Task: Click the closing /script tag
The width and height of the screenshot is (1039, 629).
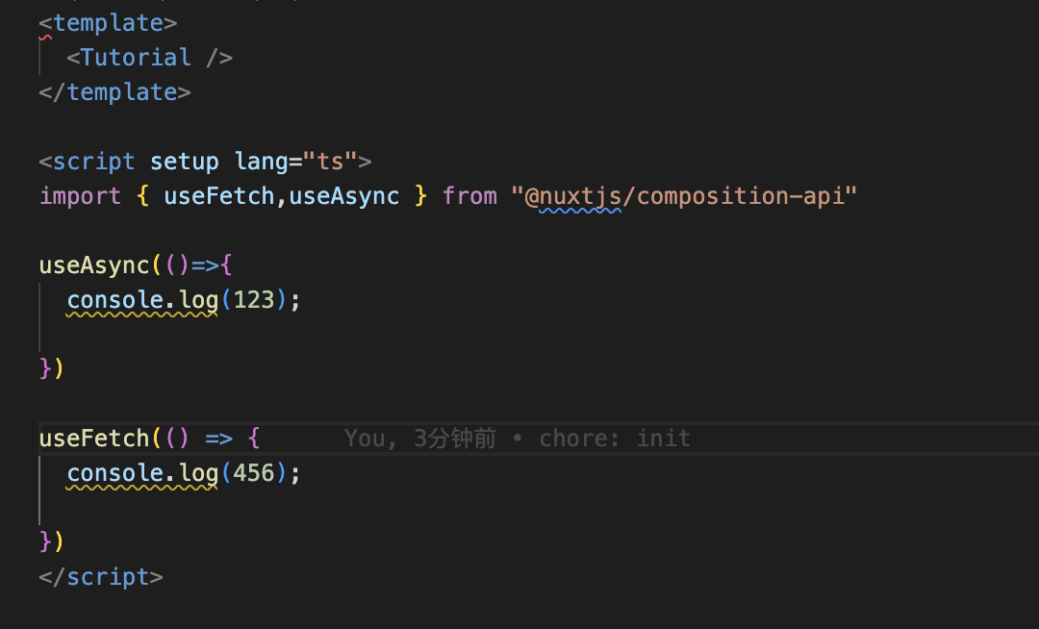Action: [x=101, y=577]
